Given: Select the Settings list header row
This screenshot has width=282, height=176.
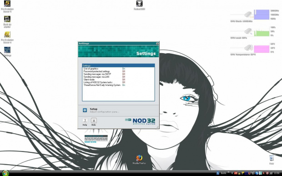Looking at the screenshot, I should click(118, 65).
